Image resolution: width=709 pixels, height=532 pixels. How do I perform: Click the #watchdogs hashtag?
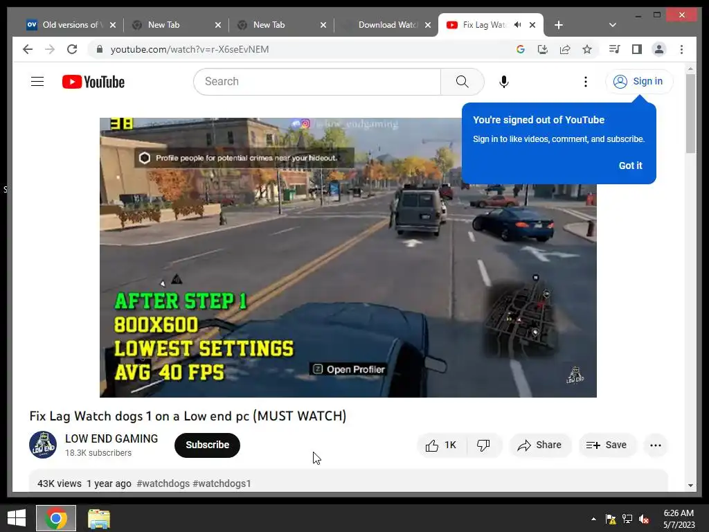tap(163, 484)
